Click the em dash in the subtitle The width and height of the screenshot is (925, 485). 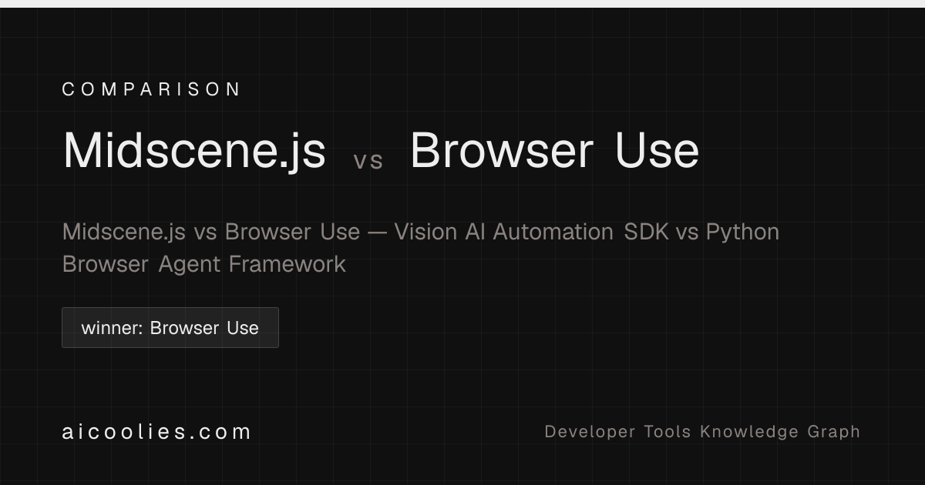click(377, 232)
